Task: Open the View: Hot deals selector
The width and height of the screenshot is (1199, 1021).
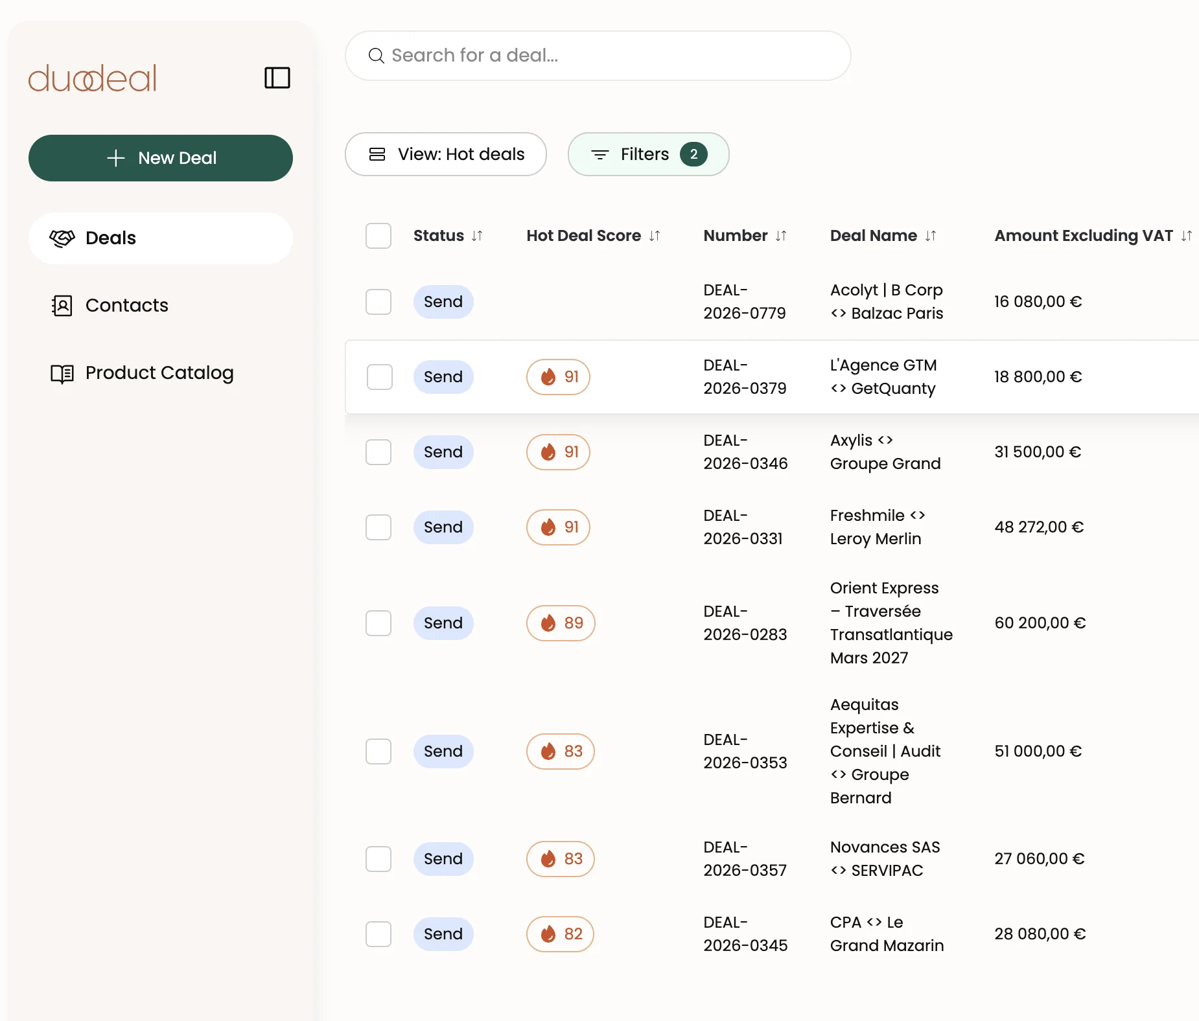Action: click(446, 154)
